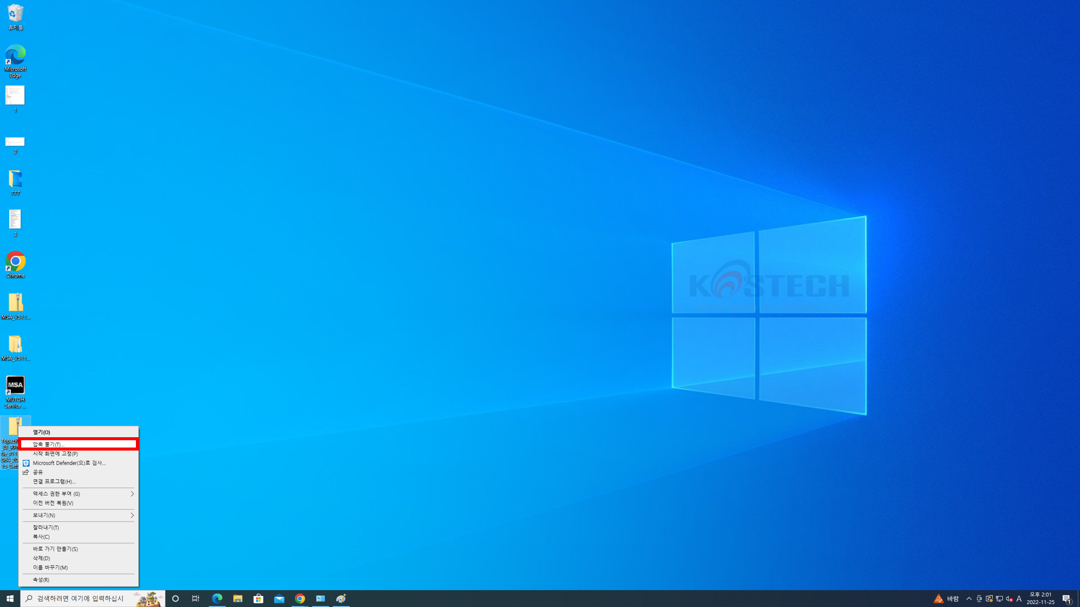Click 공유 share entry in context menu
This screenshot has height=607, width=1080.
click(x=78, y=472)
